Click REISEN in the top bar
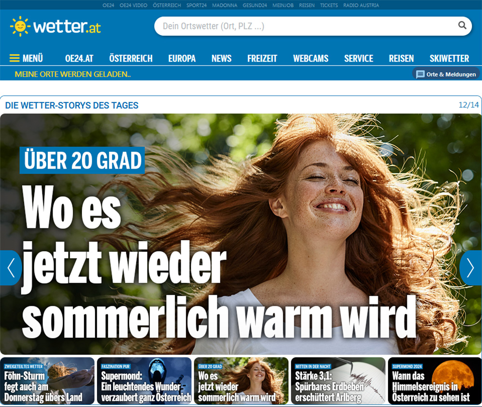Viewport: 482px width, 407px height. point(307,5)
